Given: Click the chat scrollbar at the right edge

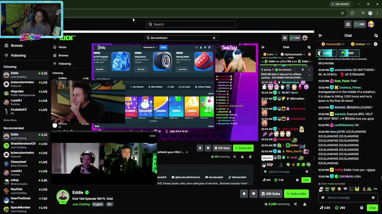Looking at the screenshot, I should (x=381, y=178).
